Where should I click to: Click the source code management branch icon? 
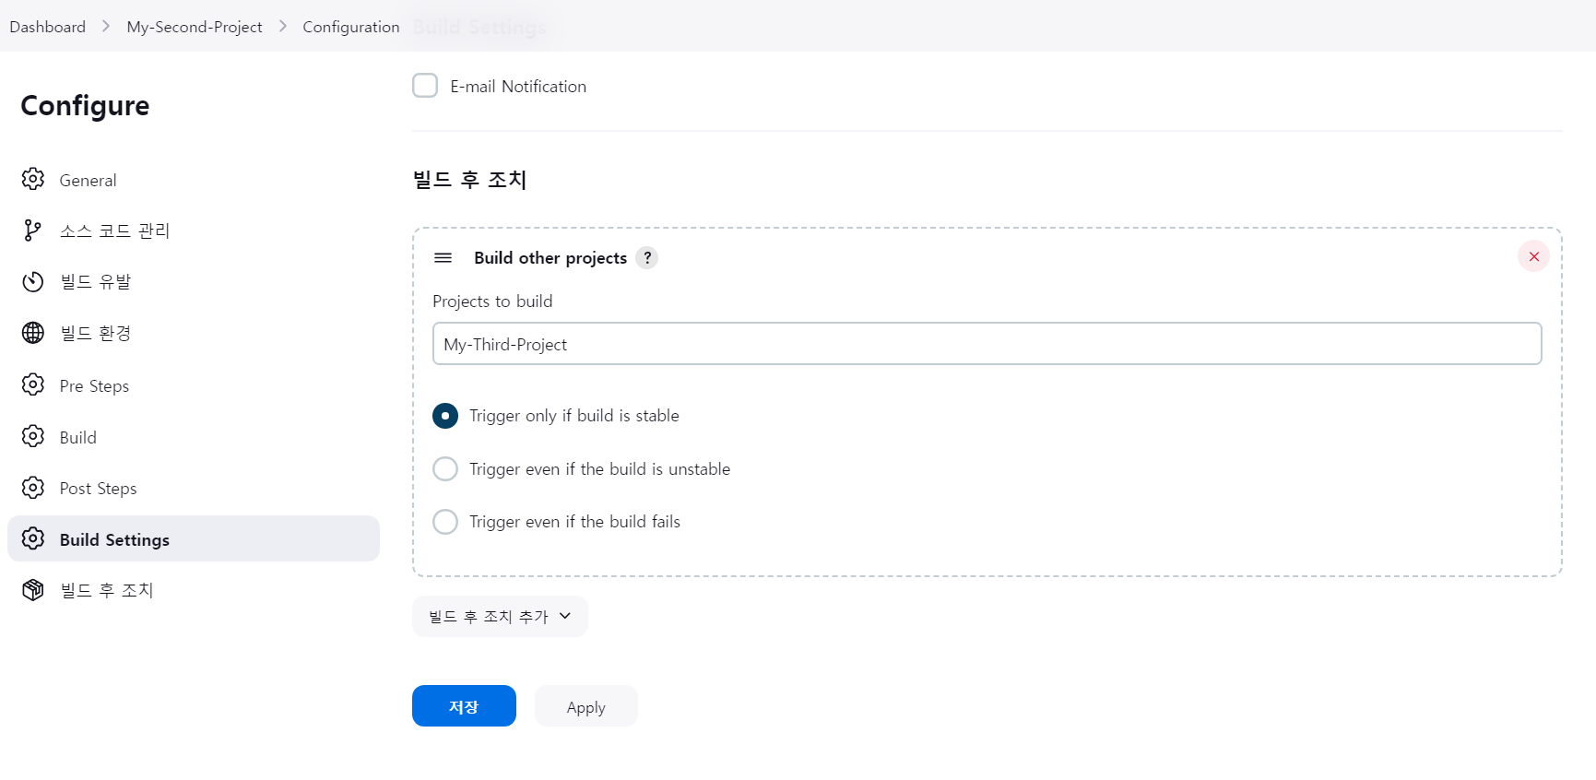pyautogui.click(x=33, y=230)
